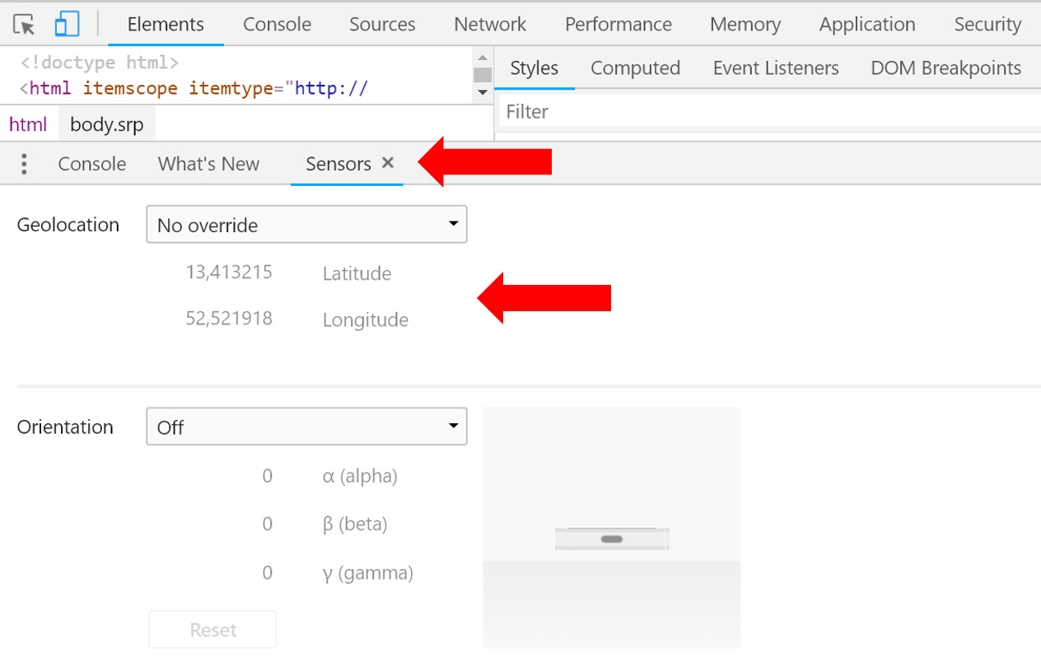Open the Network panel

coord(490,24)
